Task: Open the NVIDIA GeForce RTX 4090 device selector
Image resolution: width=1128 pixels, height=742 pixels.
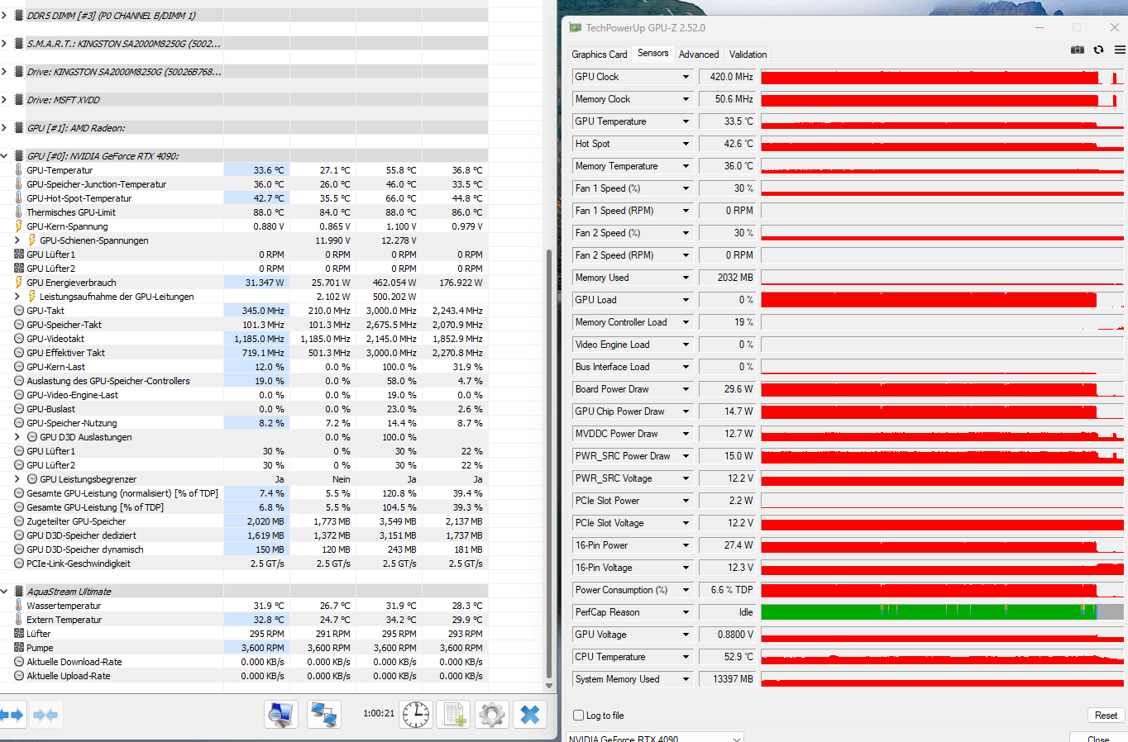Action: [655, 738]
